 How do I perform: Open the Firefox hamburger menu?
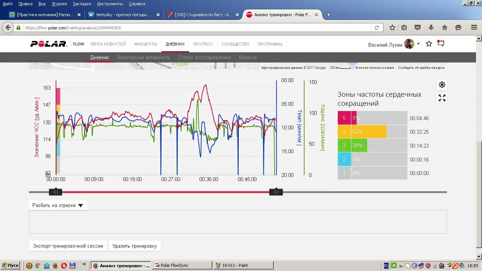474,27
